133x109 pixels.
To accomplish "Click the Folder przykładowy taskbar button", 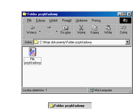I will 70,105.
